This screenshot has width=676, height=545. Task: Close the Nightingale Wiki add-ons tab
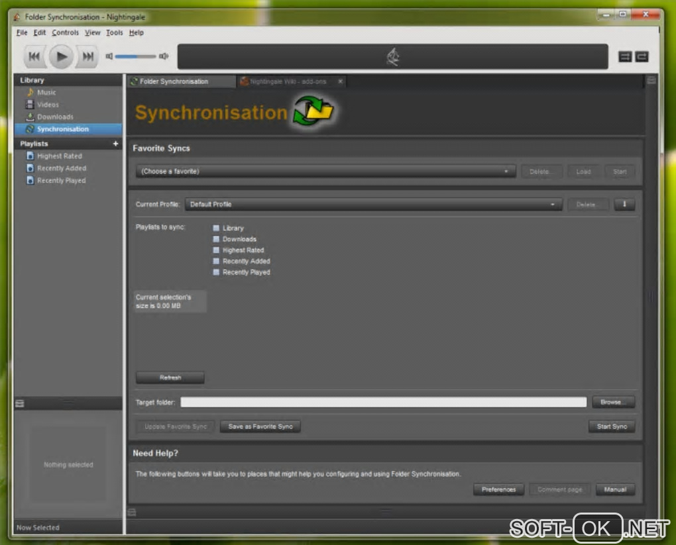pos(340,81)
